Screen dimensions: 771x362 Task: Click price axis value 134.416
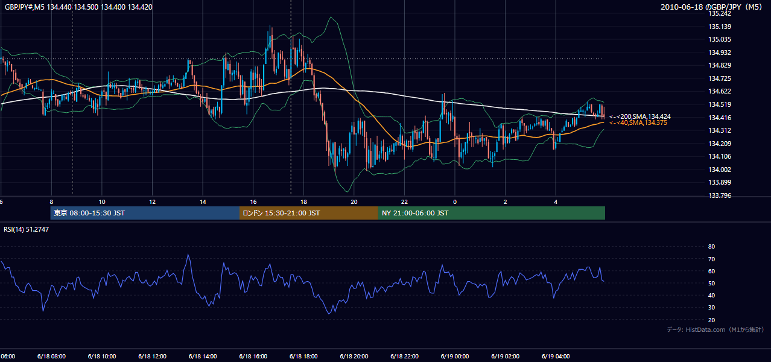(x=720, y=118)
